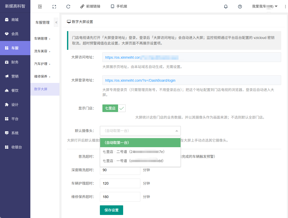Open 平台 in the sidebar
This screenshot has height=218, width=288.
pyautogui.click(x=15, y=119)
